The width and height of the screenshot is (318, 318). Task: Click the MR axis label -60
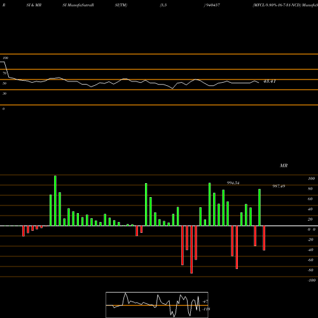[310, 260]
